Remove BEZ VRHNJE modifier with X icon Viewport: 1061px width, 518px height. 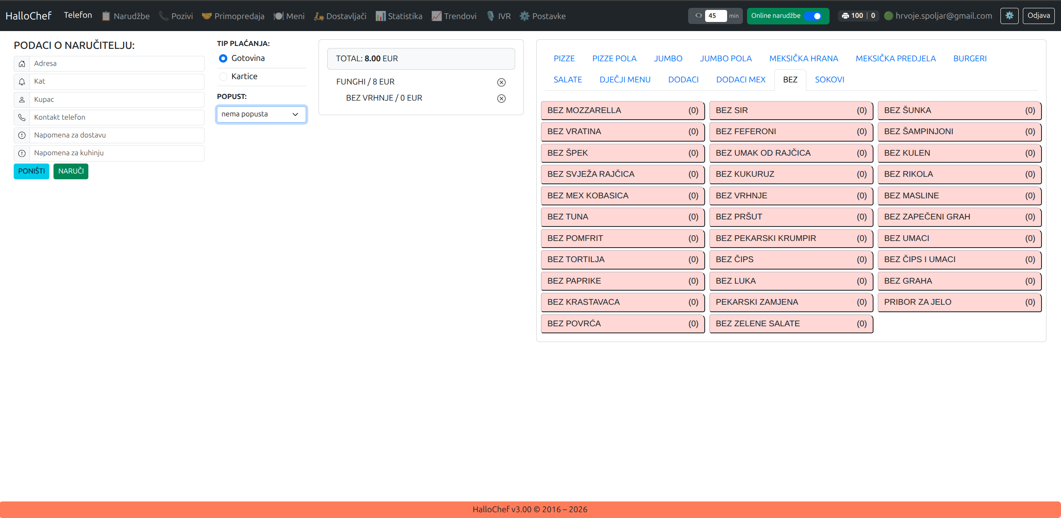[501, 99]
